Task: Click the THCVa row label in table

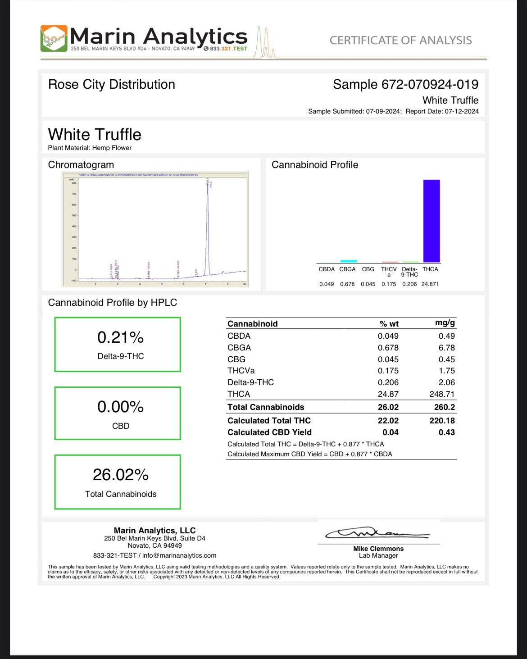Action: [x=241, y=371]
